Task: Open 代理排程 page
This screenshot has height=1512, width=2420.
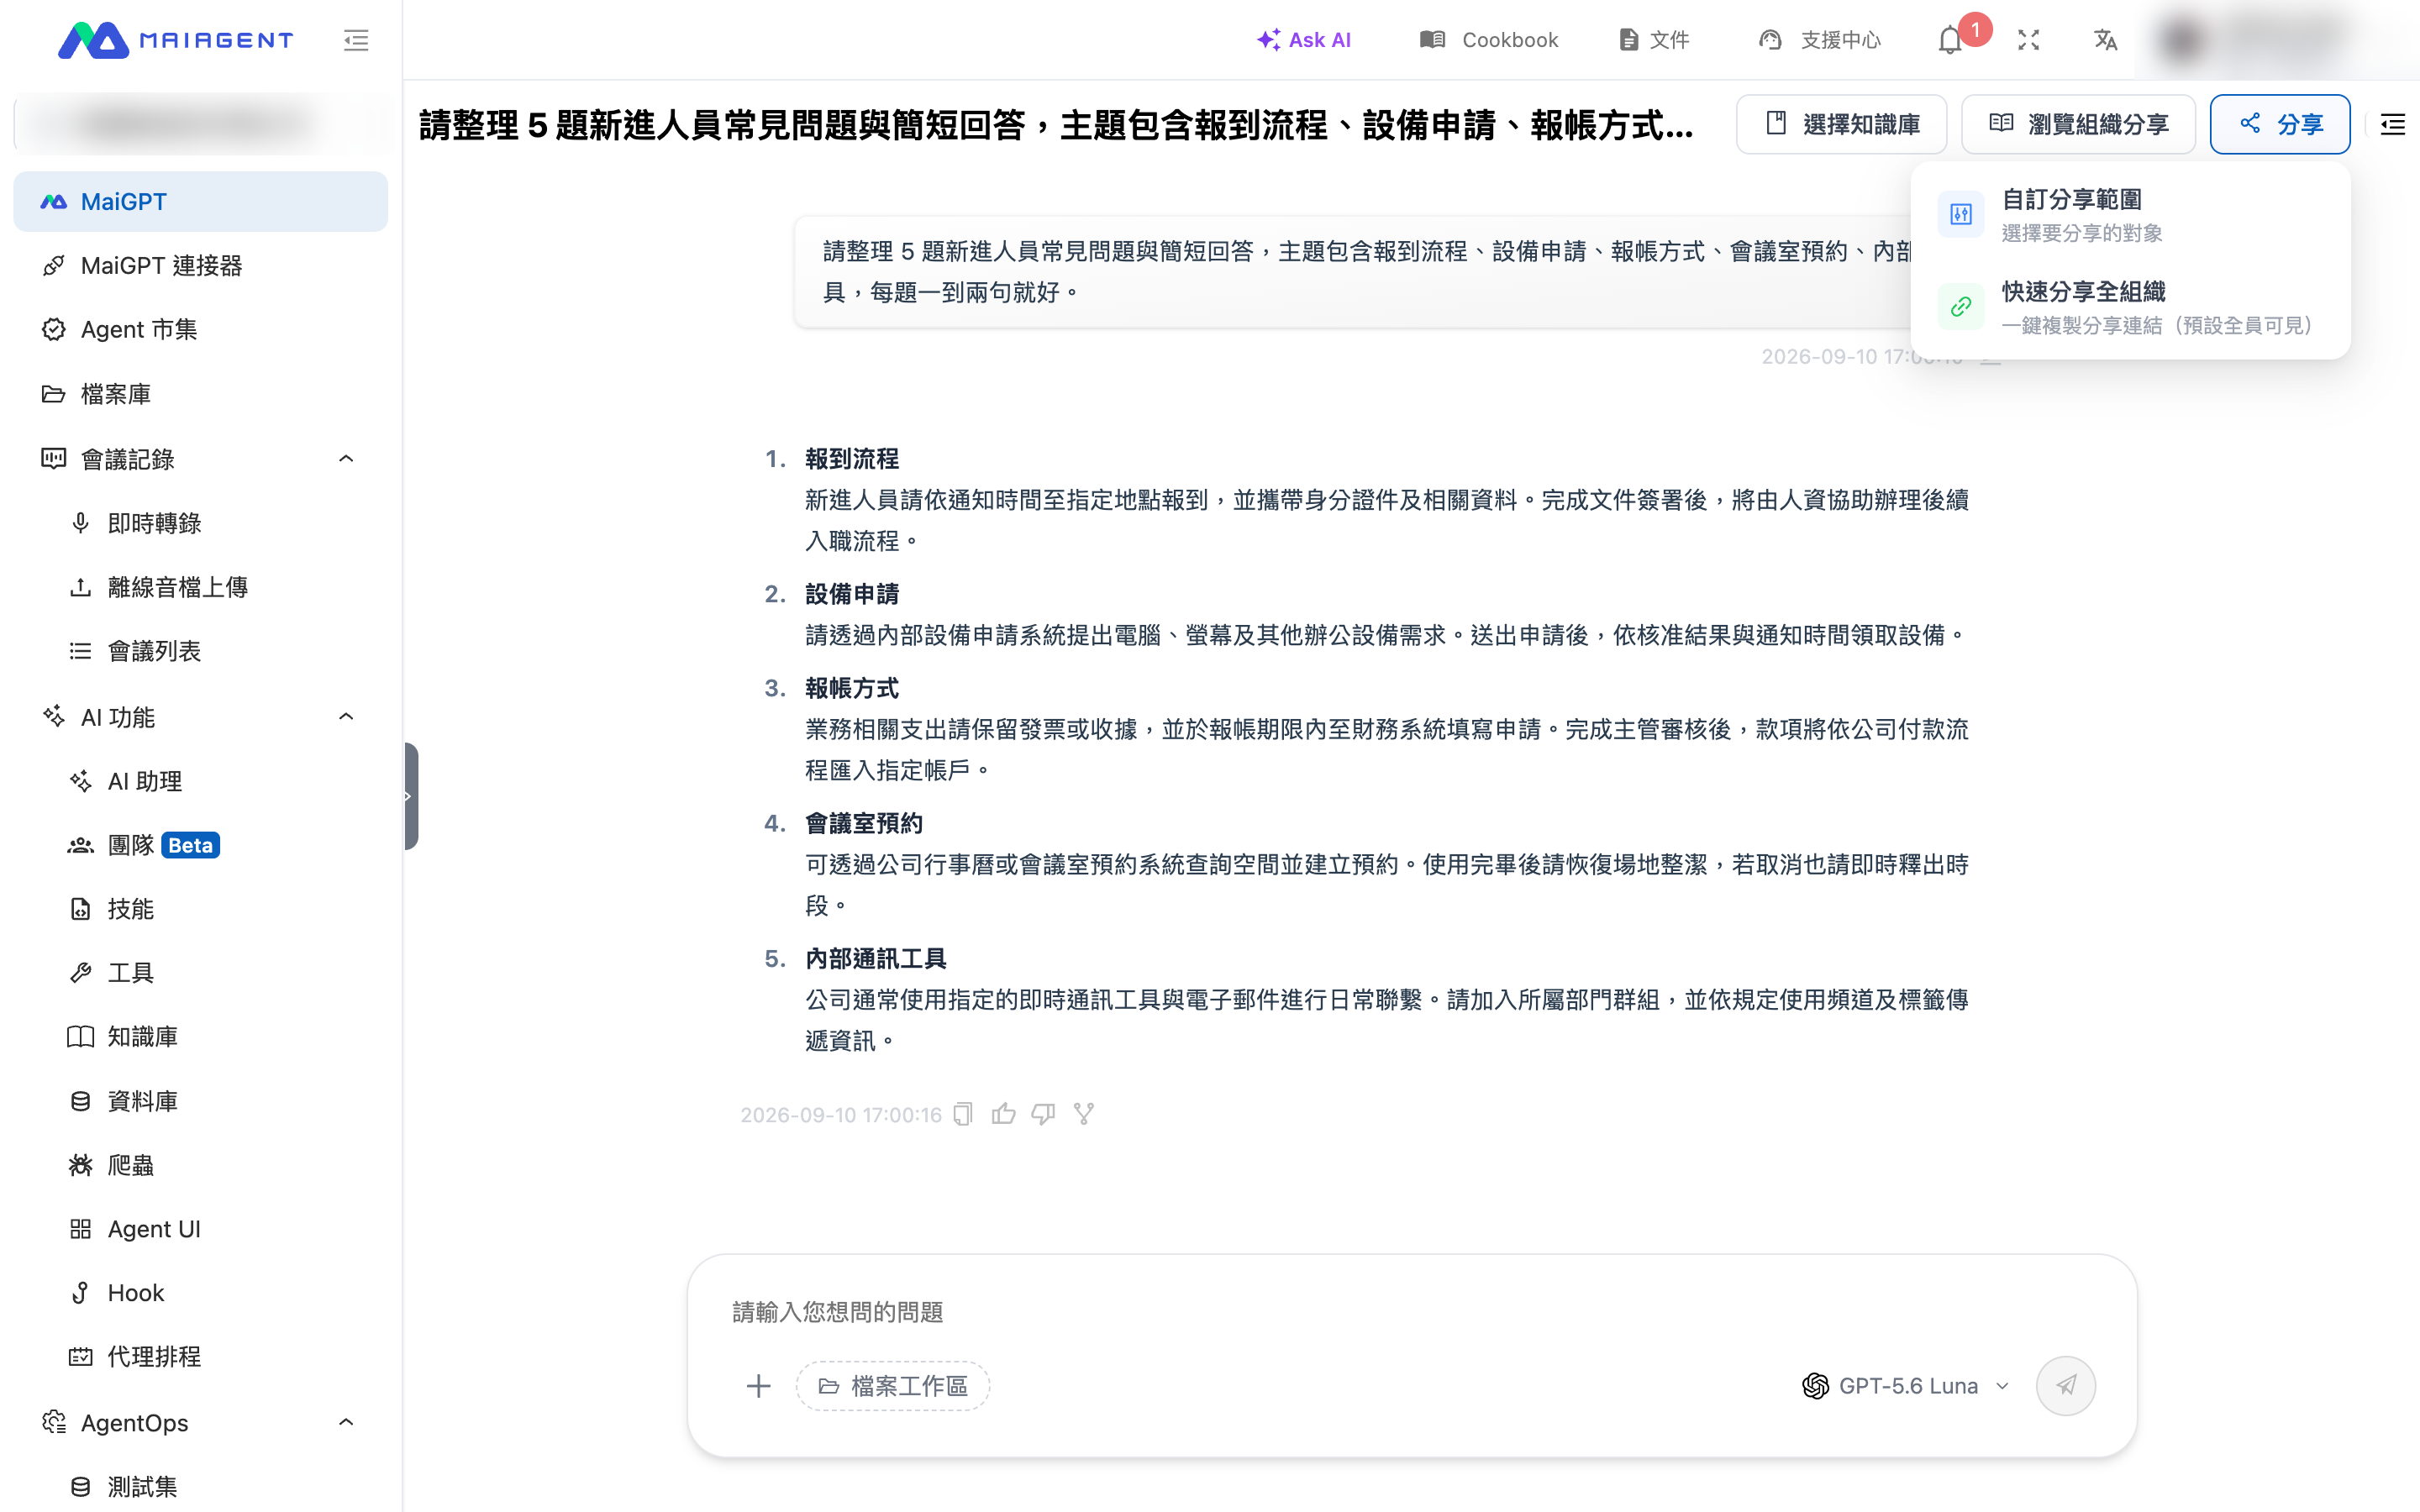Action: (x=200, y=1357)
